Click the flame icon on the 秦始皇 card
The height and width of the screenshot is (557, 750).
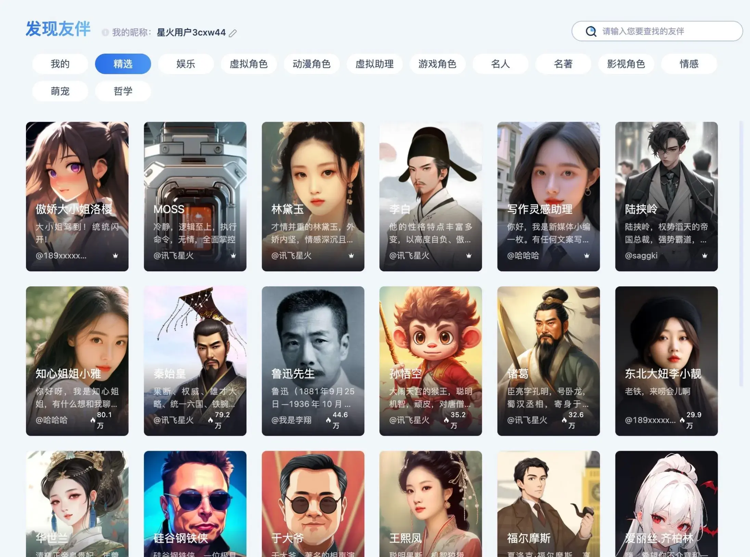tap(210, 420)
